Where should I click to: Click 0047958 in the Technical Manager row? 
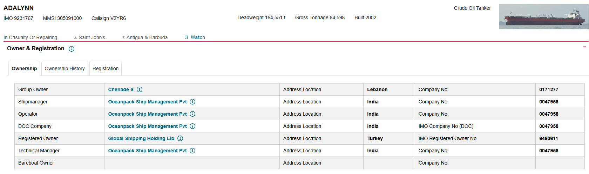pyautogui.click(x=549, y=151)
